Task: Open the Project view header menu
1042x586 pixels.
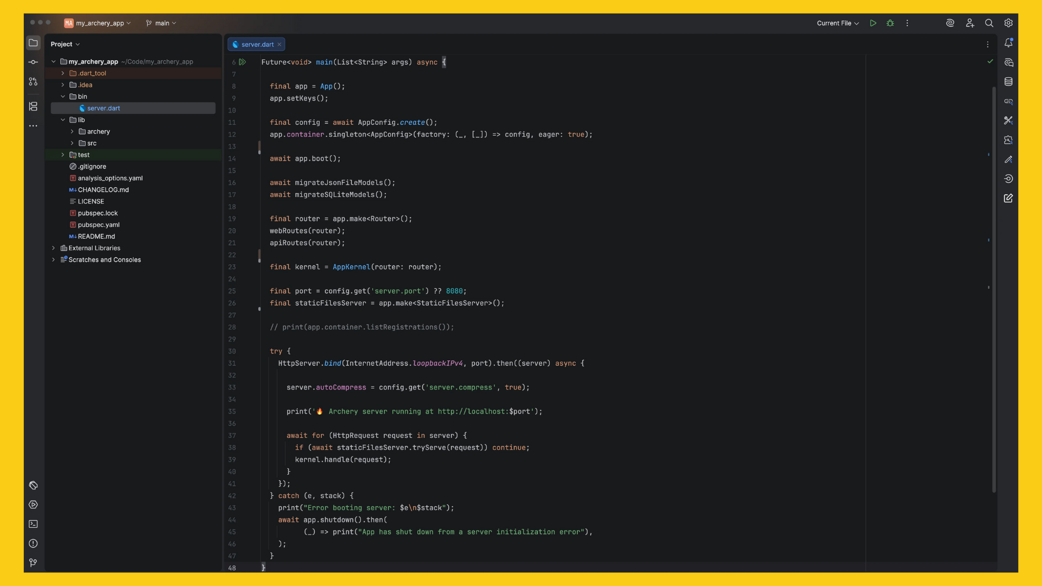Action: pyautogui.click(x=65, y=44)
